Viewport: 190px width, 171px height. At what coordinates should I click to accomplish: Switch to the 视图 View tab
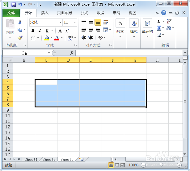[x=133, y=13]
